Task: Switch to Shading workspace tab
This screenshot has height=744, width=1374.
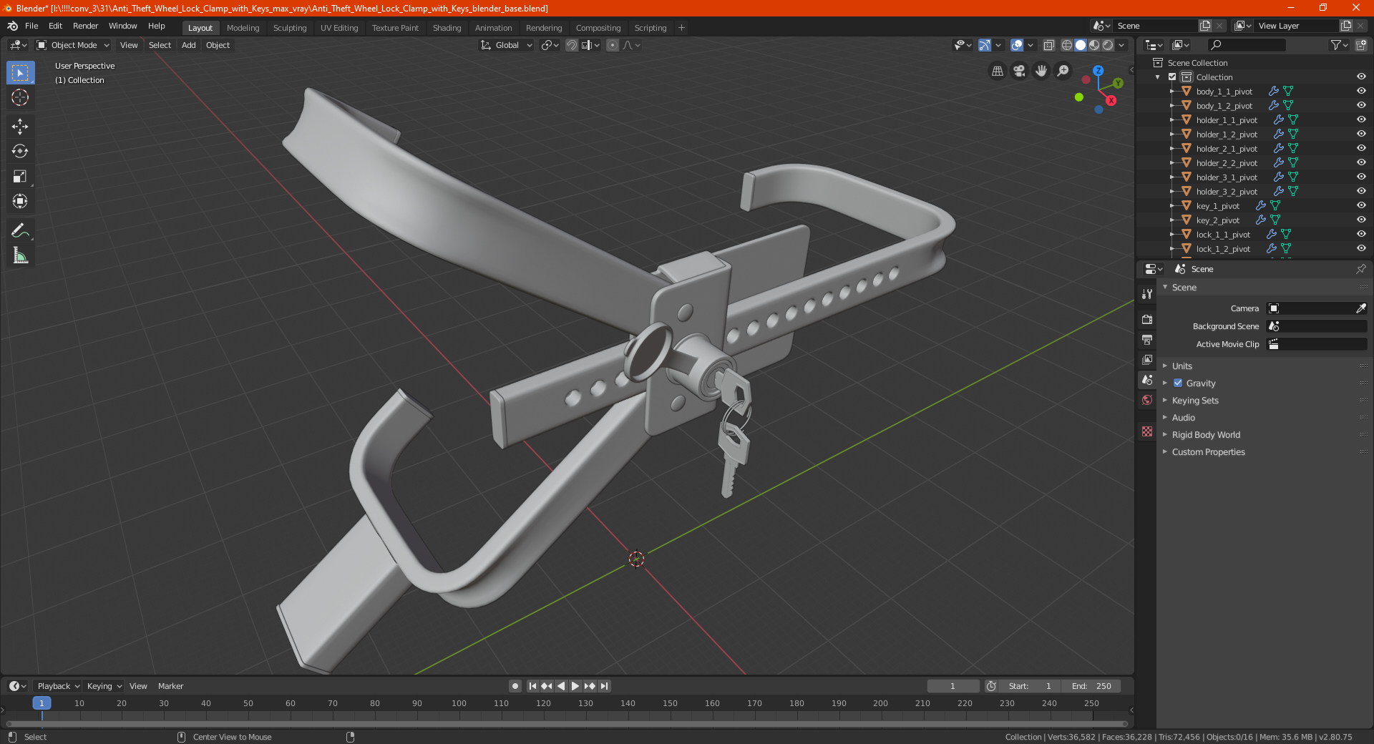Action: [447, 28]
